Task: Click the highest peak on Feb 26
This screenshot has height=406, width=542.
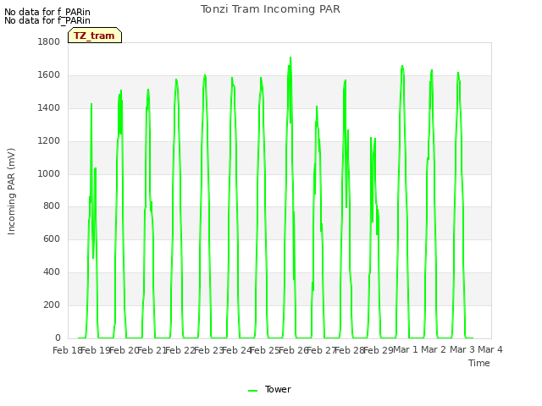Action: click(290, 58)
